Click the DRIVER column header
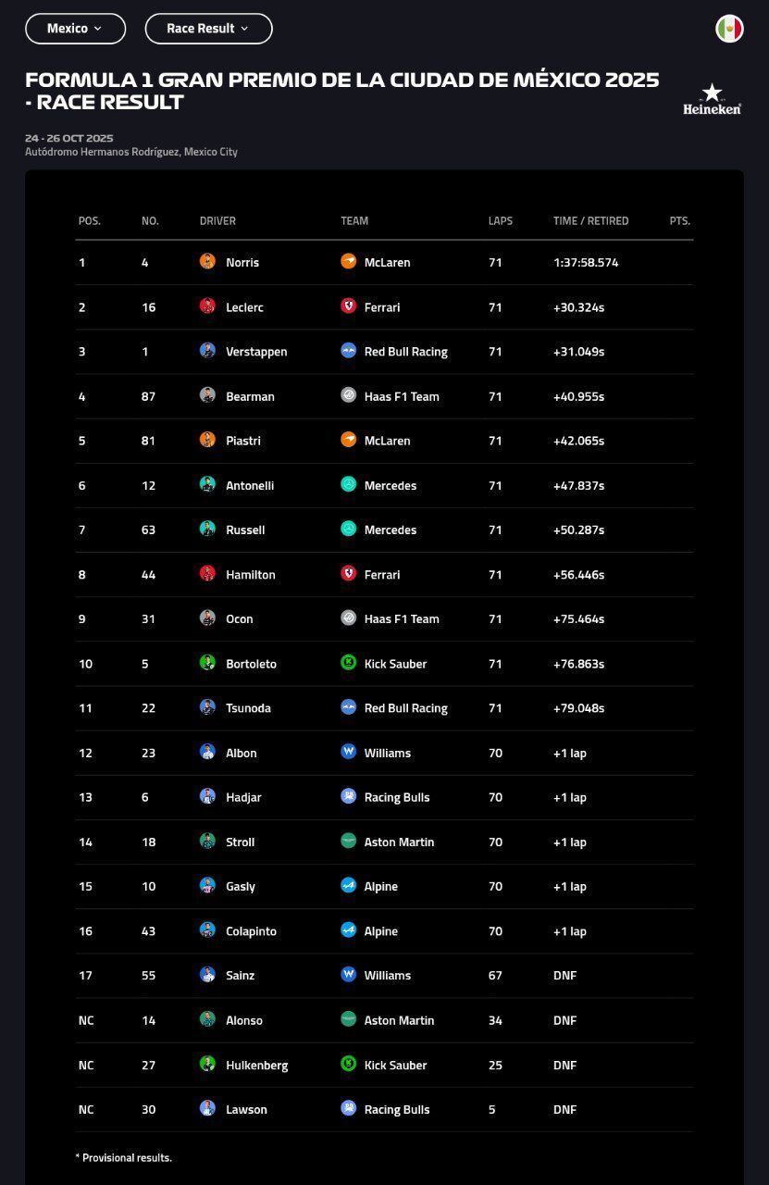 click(217, 221)
